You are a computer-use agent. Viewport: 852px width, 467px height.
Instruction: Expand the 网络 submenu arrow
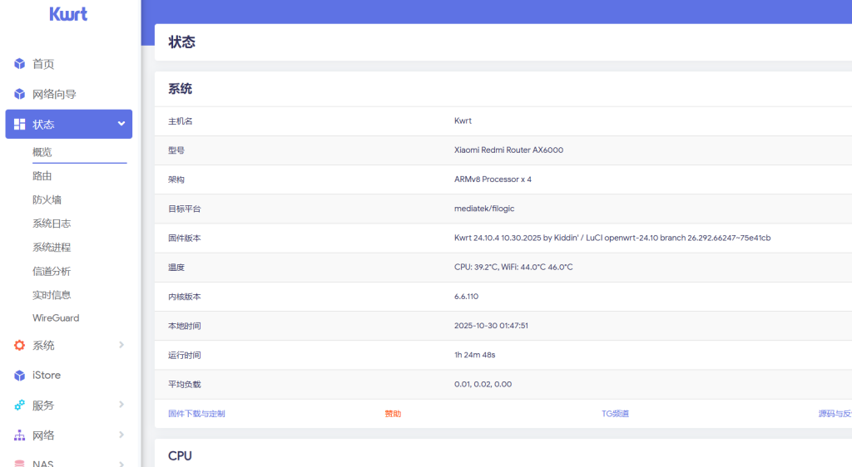(x=121, y=435)
